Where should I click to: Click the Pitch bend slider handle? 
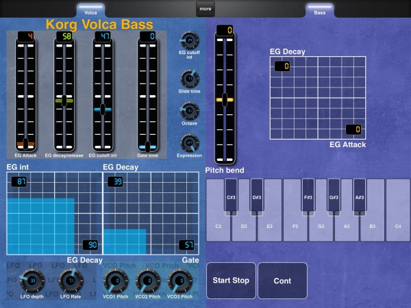pyautogui.click(x=225, y=100)
